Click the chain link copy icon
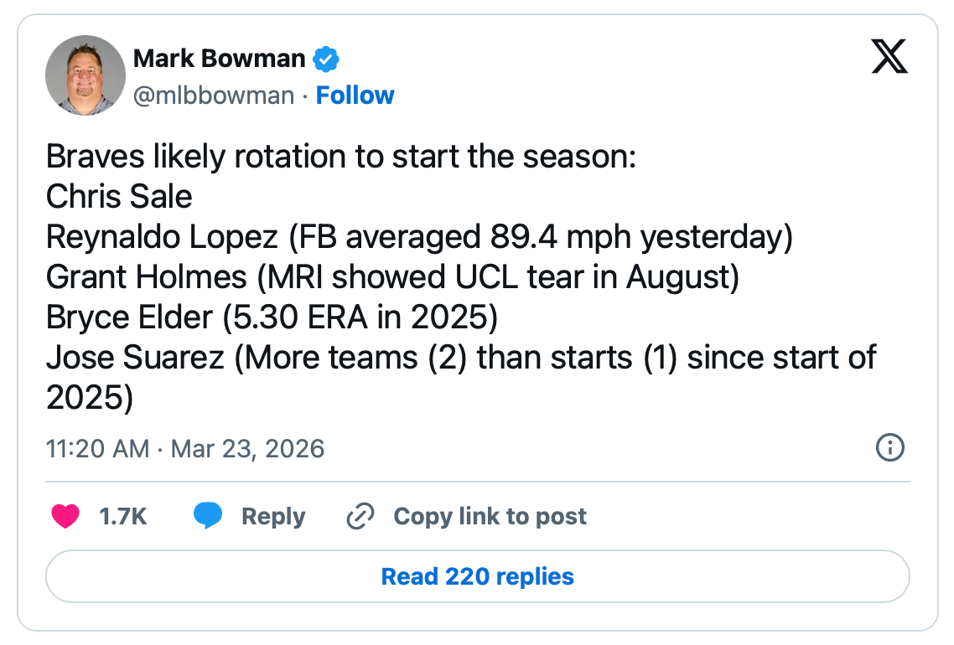Viewport: 954px width, 645px height. pyautogui.click(x=360, y=516)
